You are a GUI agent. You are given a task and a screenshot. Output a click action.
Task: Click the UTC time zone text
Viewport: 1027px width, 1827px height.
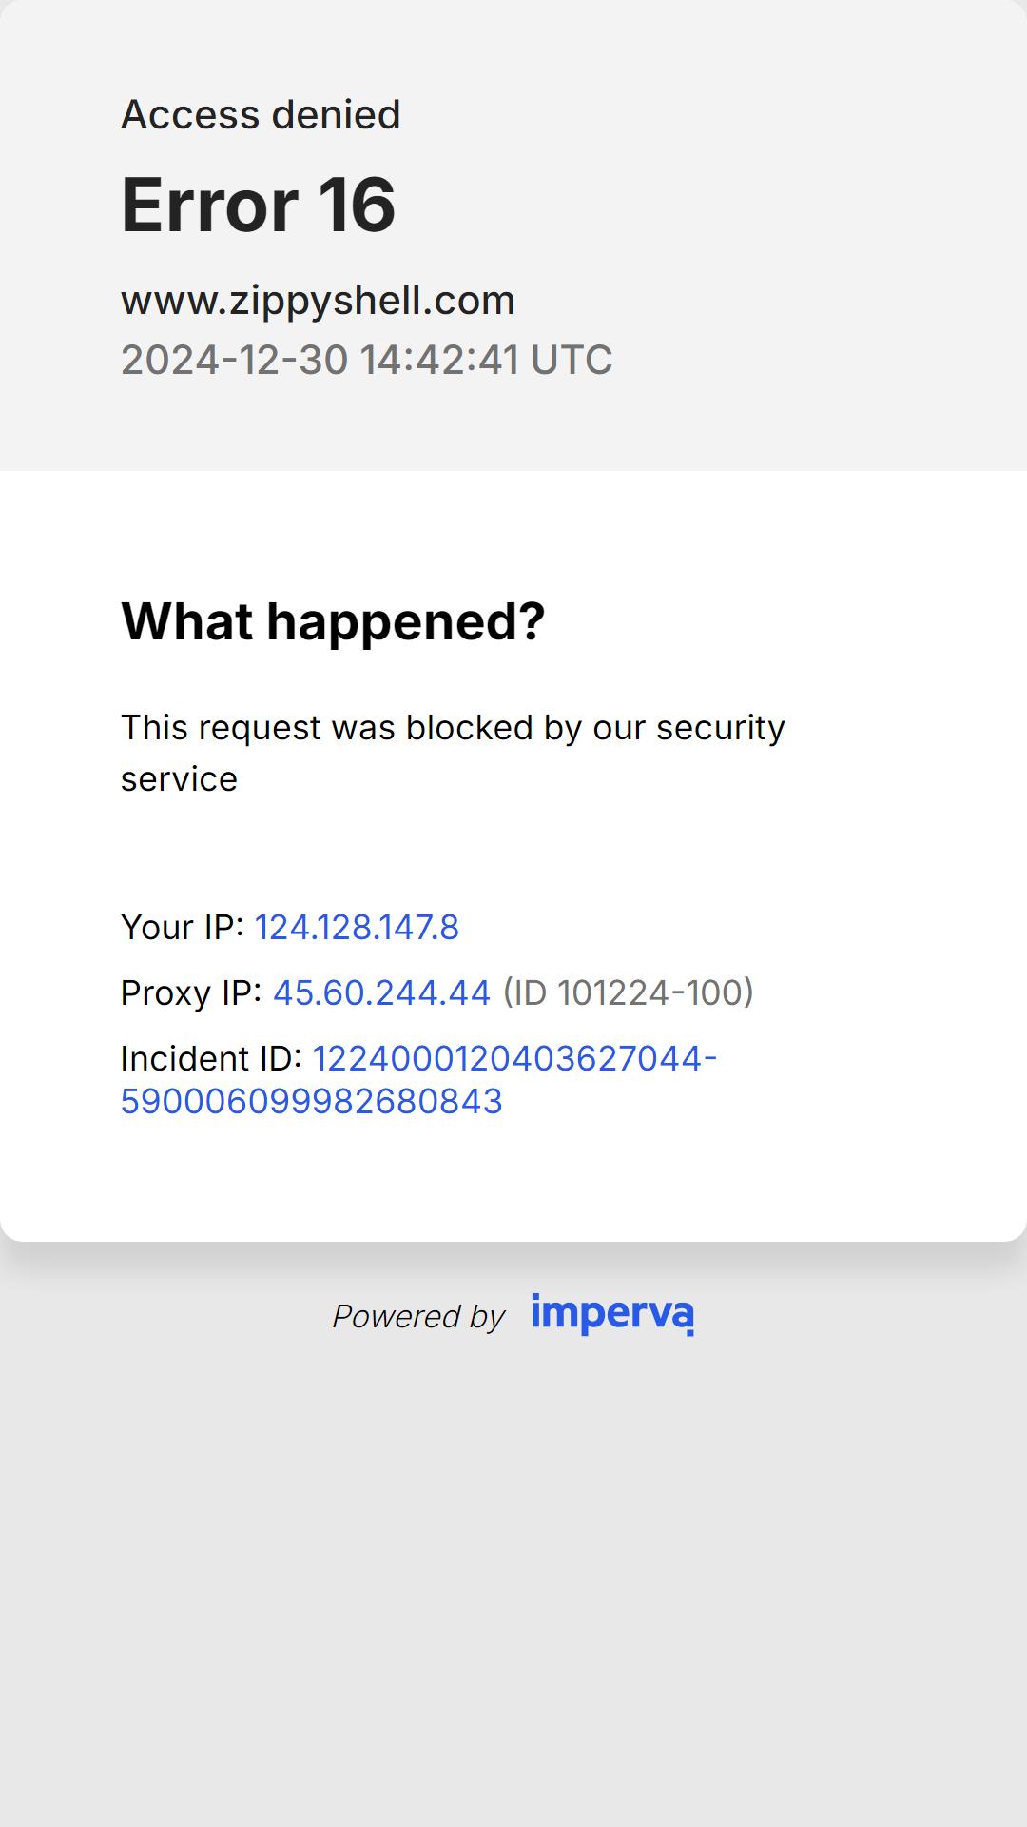[x=572, y=360]
